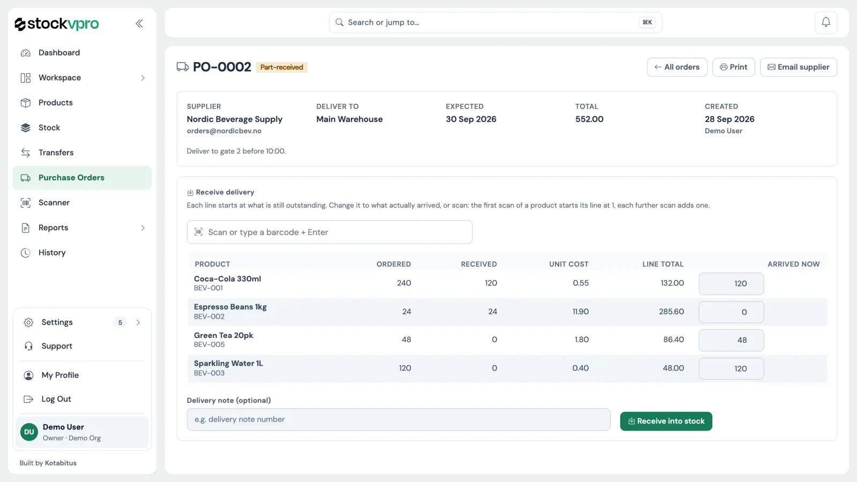The height and width of the screenshot is (482, 857).
Task: Expand the Reports submenu chevron
Action: click(x=143, y=228)
